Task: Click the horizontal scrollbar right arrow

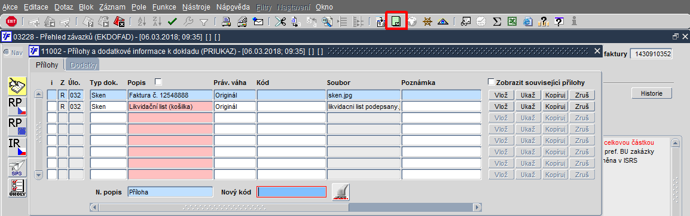Action: coord(477,207)
